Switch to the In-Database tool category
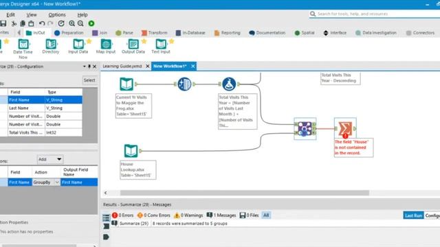The width and height of the screenshot is (440, 247). 190,33
